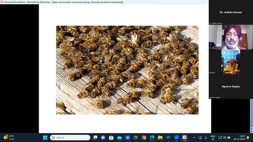
Task: Select the Apurva Gupta participant tile
Action: tap(231, 86)
